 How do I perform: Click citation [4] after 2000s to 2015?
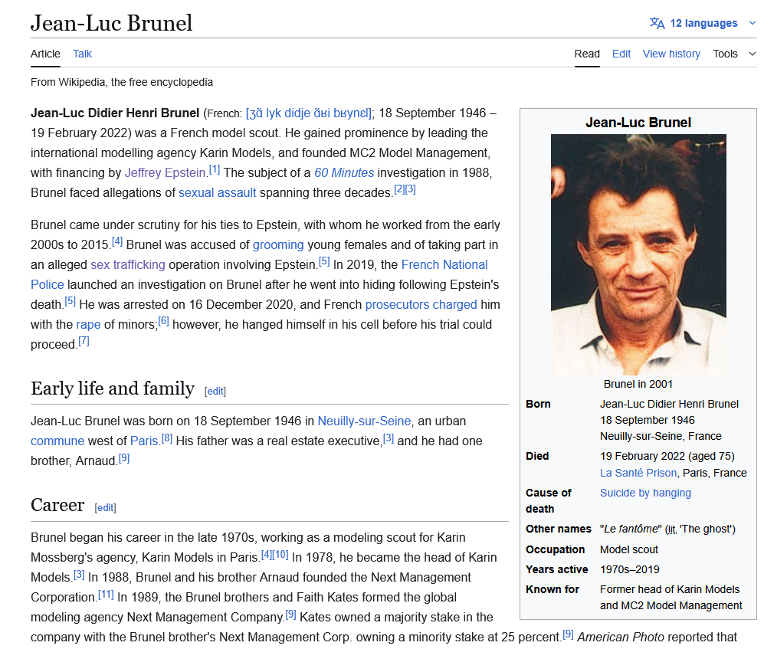[x=117, y=241]
